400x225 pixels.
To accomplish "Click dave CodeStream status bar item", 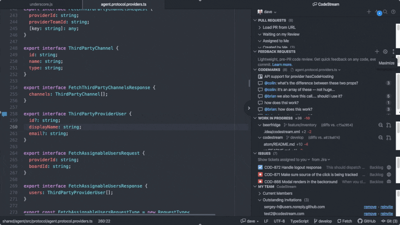I will click(249, 221).
